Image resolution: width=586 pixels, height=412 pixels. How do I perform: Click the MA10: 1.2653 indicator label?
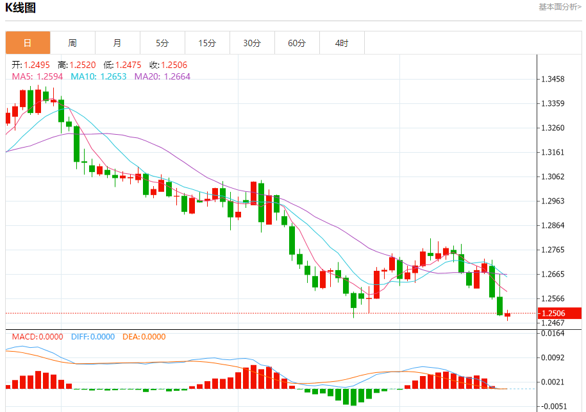click(x=99, y=77)
